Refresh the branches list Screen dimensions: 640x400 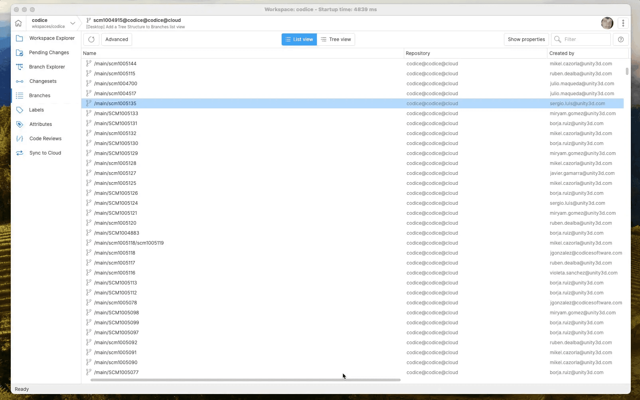[x=91, y=39]
